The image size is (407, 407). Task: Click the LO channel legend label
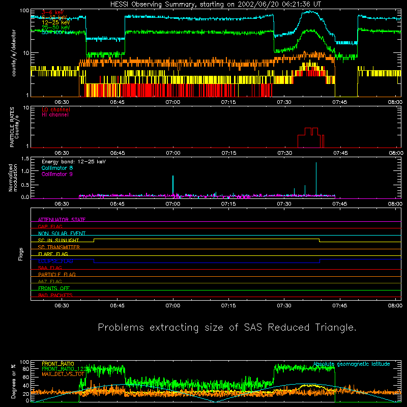tap(56, 109)
